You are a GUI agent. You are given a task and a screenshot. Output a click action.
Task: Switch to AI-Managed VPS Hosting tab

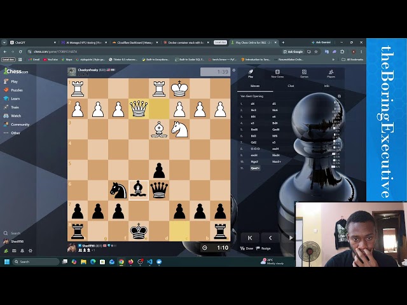tap(83, 43)
